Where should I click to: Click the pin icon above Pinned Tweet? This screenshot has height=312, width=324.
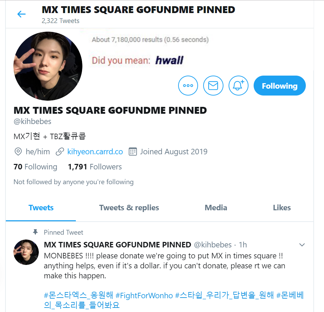(x=35, y=232)
